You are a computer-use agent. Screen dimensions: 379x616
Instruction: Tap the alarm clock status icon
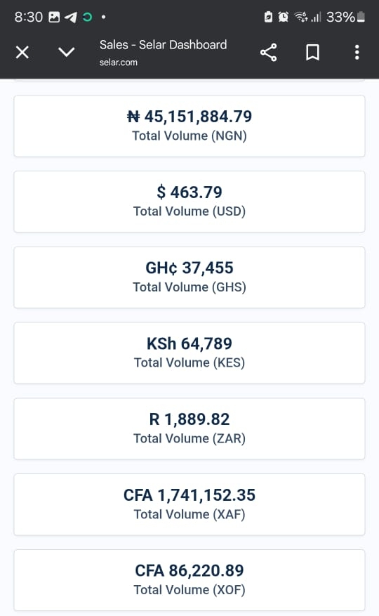point(283,17)
